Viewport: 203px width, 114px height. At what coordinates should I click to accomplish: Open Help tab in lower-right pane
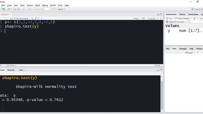click(x=191, y=49)
